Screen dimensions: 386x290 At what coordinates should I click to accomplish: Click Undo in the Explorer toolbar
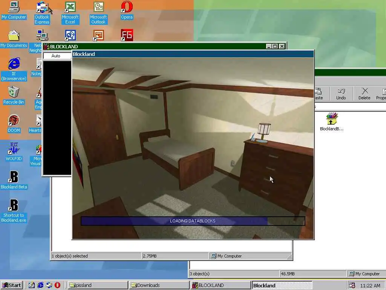(x=341, y=94)
